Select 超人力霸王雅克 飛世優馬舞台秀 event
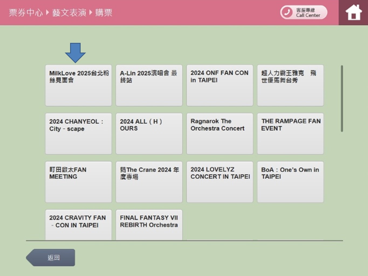Viewport: 368px width, 276px height. coord(290,85)
